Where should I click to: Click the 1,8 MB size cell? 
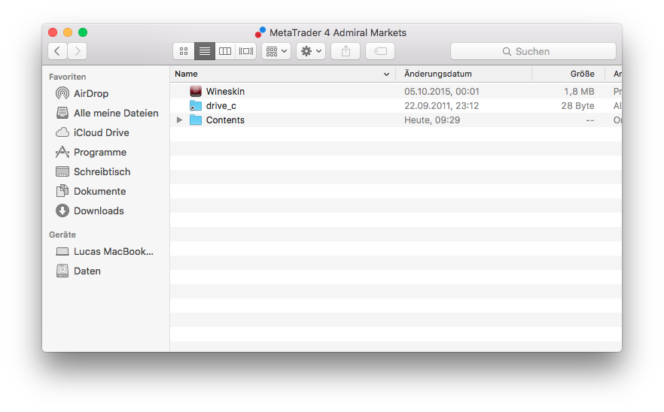[579, 92]
